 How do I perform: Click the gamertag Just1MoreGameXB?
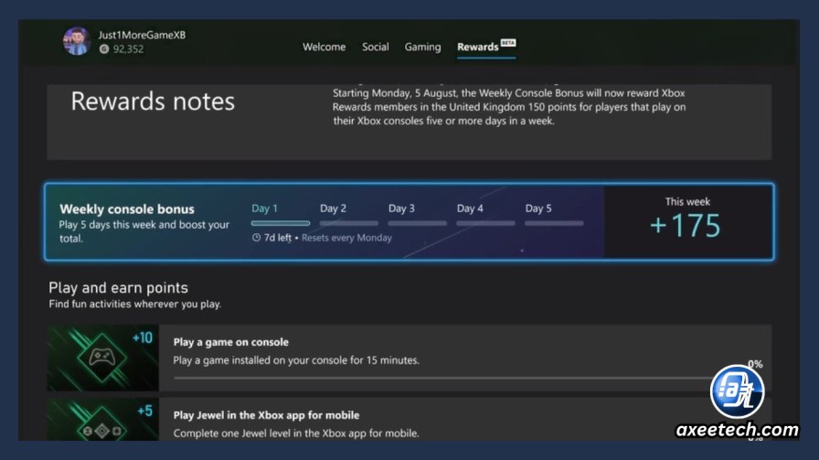pyautogui.click(x=142, y=35)
